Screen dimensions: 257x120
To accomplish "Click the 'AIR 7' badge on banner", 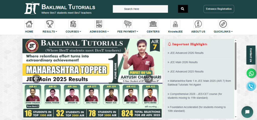I will point(155,45).
